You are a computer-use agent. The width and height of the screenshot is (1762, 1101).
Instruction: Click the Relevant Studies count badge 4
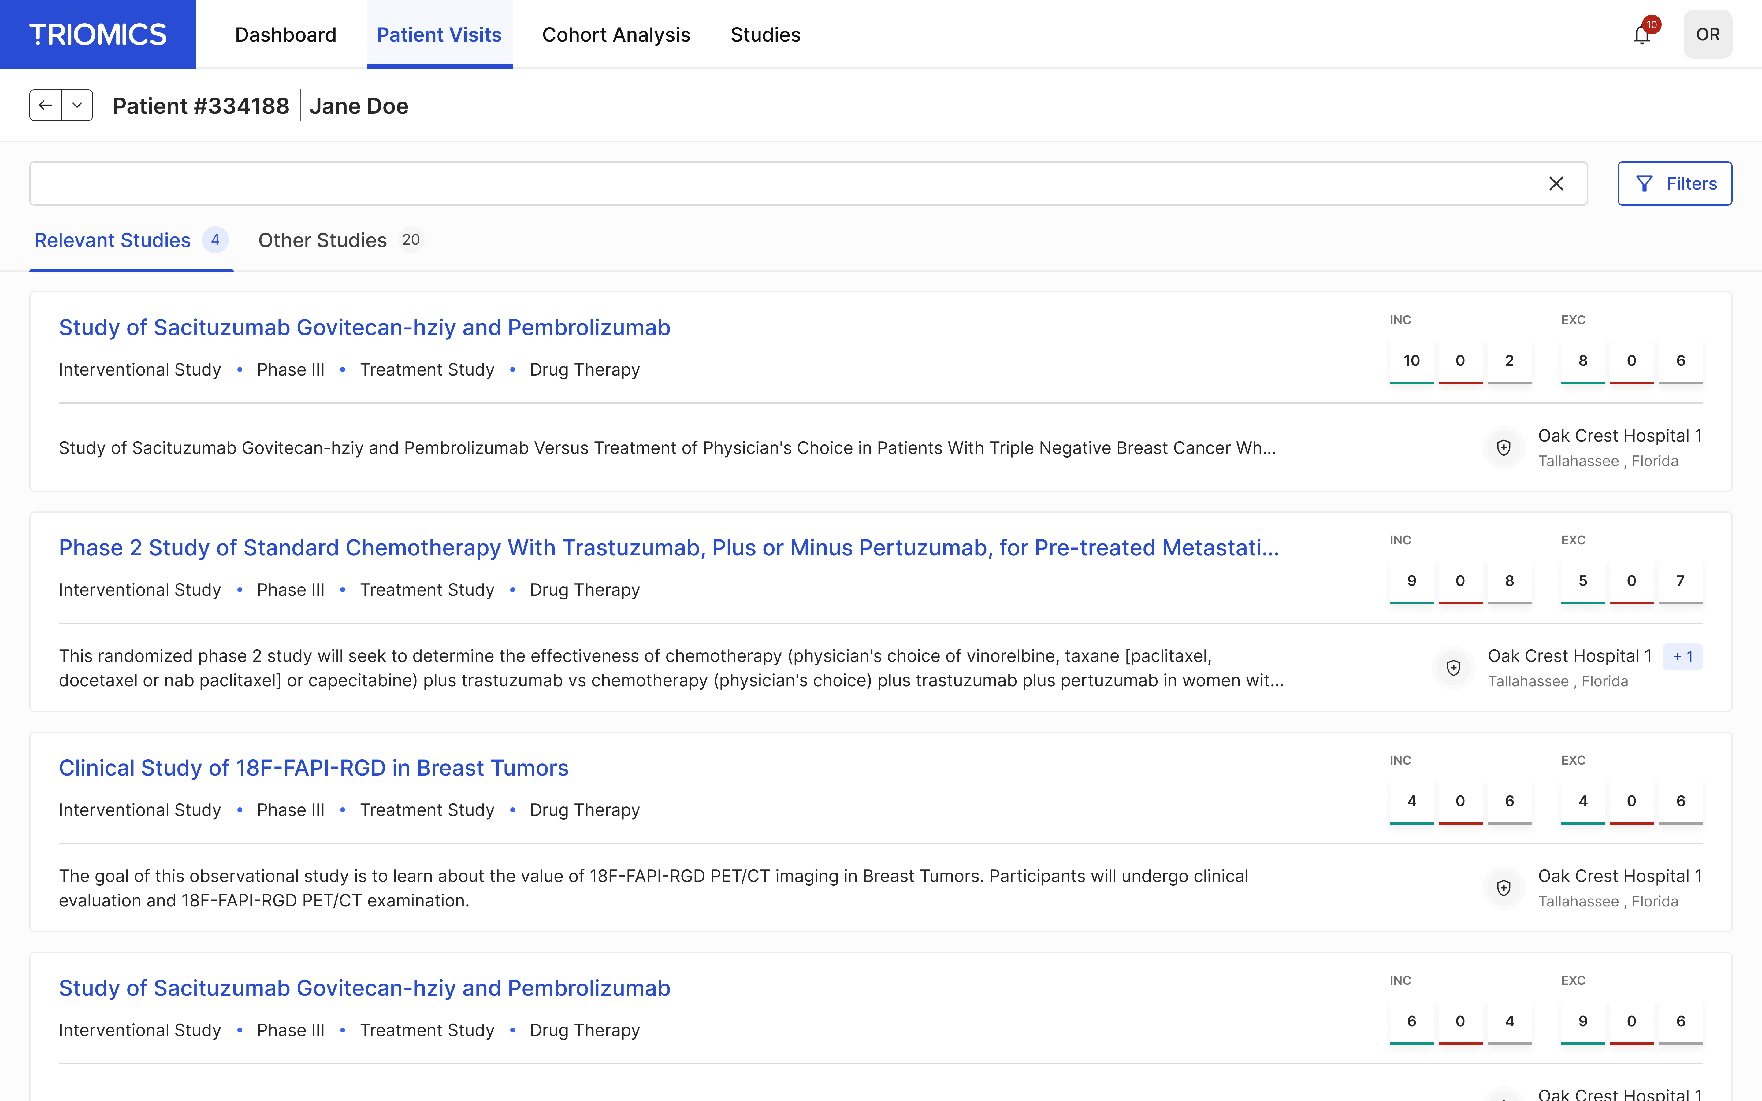(215, 239)
